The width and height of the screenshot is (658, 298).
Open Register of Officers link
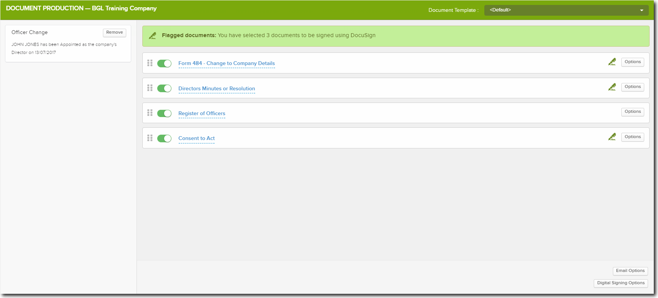pos(202,114)
